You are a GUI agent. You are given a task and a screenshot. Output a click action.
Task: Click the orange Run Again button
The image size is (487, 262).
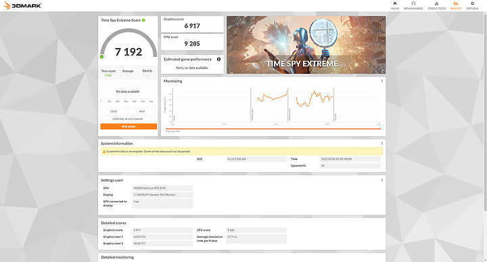click(129, 127)
